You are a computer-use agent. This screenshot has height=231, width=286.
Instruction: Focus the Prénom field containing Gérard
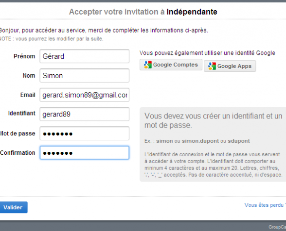[85, 56]
